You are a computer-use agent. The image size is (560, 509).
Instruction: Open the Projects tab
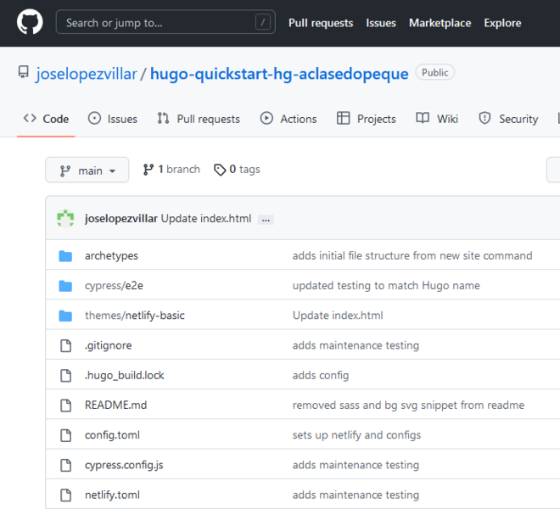366,119
